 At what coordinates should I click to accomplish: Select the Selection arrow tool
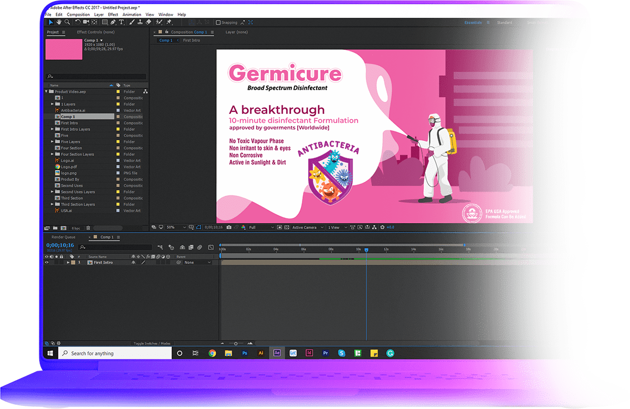click(x=51, y=23)
